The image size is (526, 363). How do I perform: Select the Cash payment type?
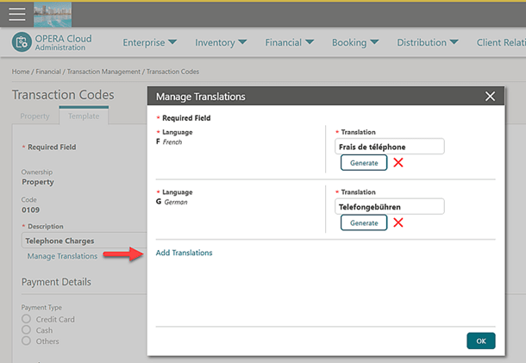coord(27,330)
